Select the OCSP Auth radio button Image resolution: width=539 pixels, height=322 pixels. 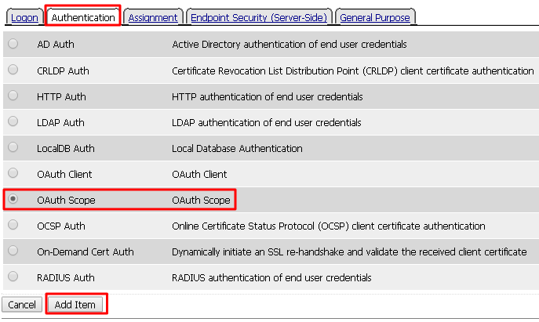coord(13,225)
